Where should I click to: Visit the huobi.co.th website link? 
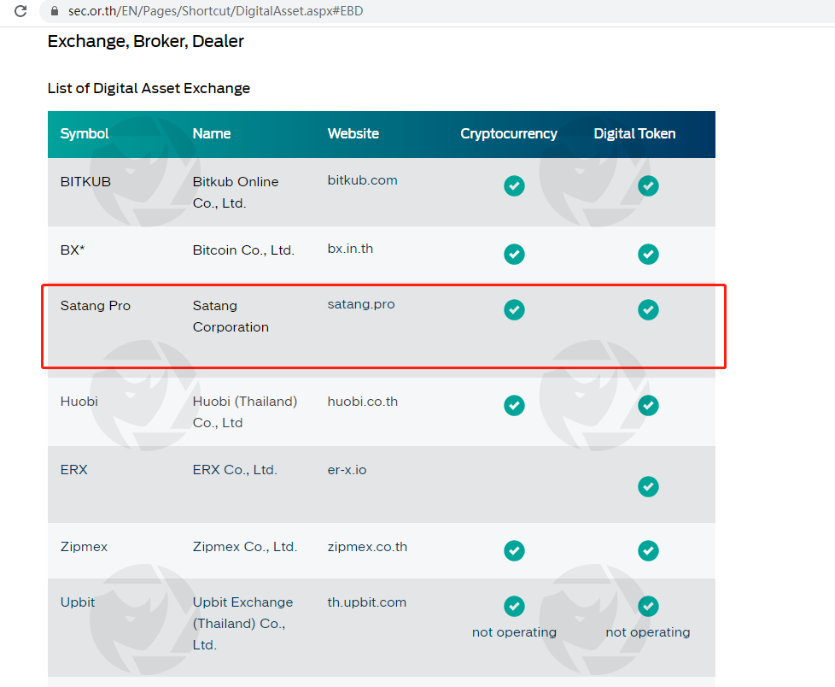[362, 401]
